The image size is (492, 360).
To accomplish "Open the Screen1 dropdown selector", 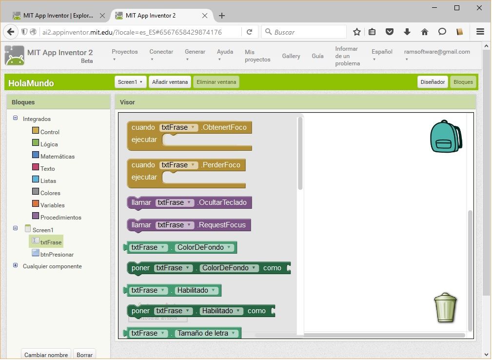I will click(130, 82).
